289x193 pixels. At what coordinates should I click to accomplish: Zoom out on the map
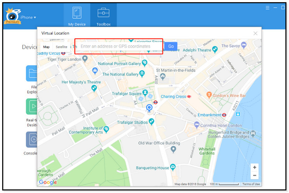tap(254, 175)
